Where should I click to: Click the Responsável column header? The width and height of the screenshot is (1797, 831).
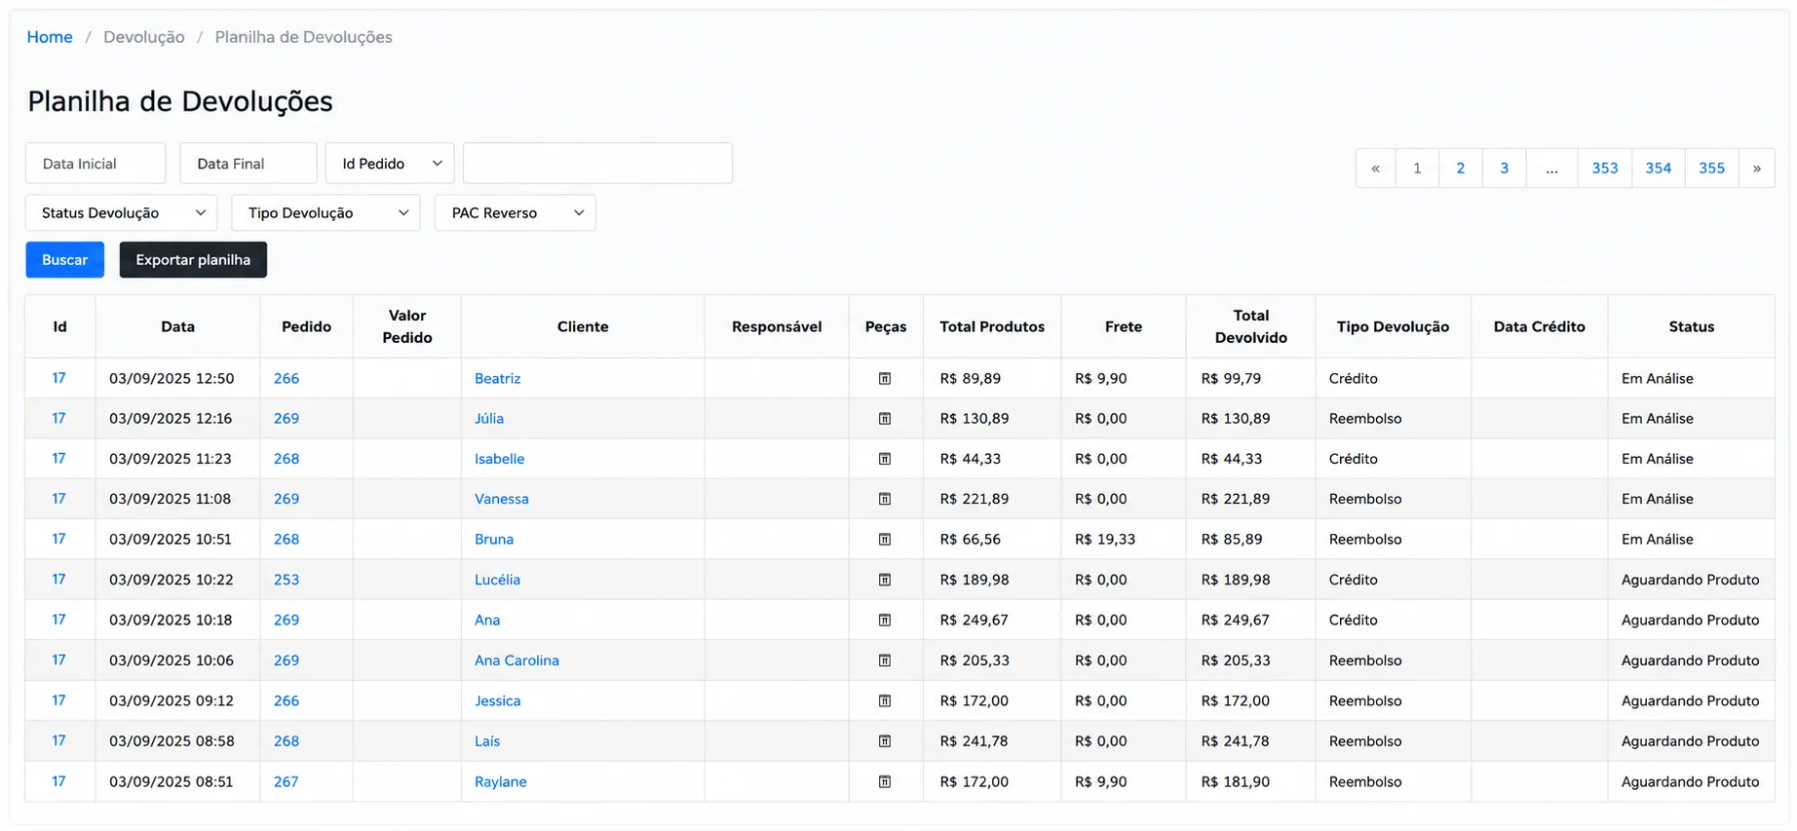coord(777,326)
